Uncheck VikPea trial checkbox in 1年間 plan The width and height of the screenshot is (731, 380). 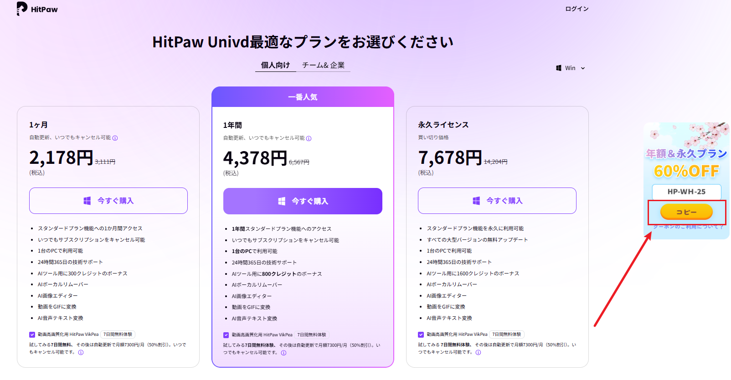[x=226, y=335]
